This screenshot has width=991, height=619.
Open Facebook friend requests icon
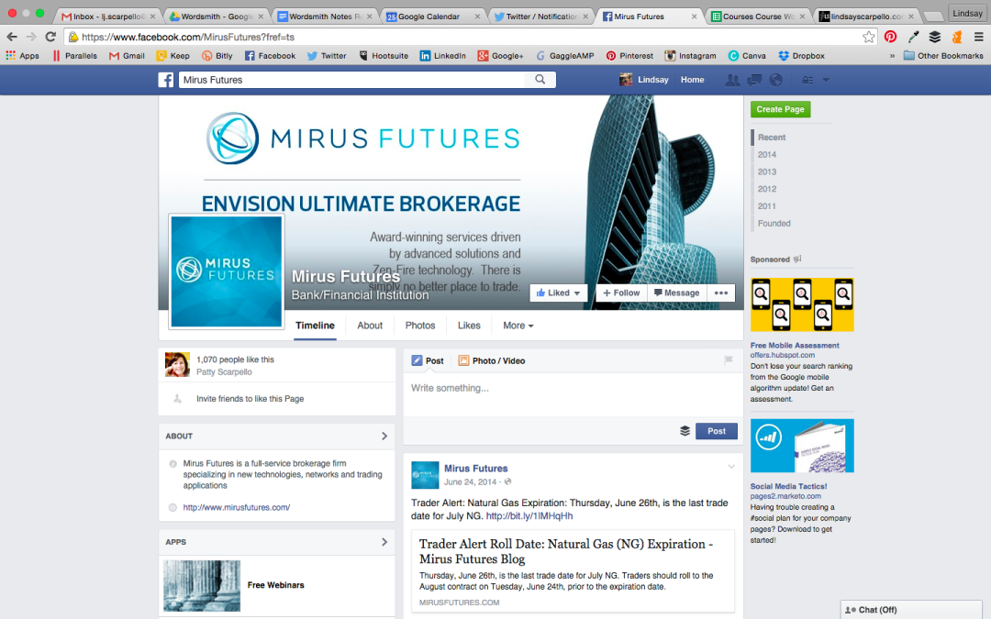click(x=732, y=80)
